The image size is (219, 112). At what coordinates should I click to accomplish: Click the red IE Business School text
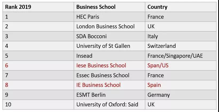coord(98,85)
